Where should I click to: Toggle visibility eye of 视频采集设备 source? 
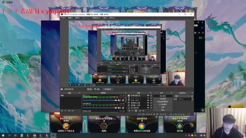148,95
